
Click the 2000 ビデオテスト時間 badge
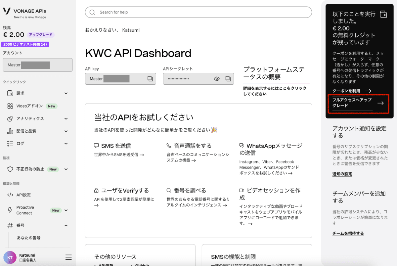26,45
